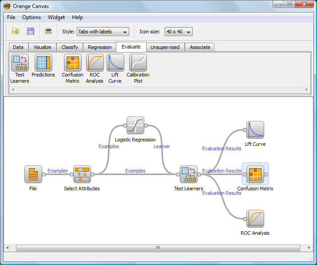Click 'Examples' label between File and Select Attributes
Screen dimensions: 317x265
(x=58, y=171)
